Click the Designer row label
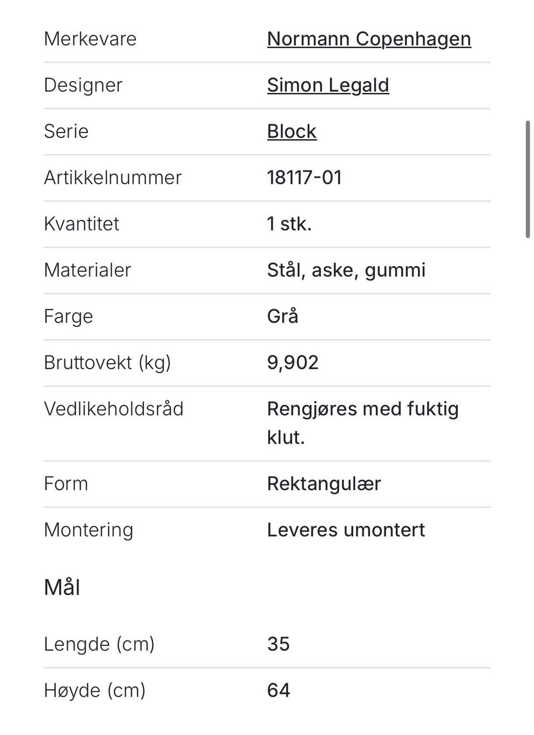The width and height of the screenshot is (534, 735). 83,85
